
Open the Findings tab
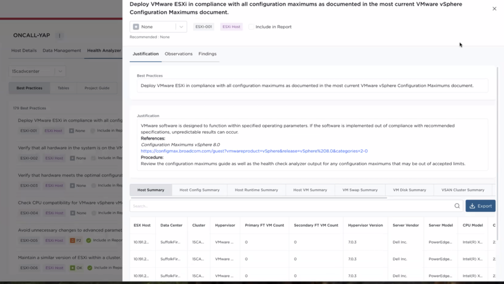pyautogui.click(x=207, y=54)
